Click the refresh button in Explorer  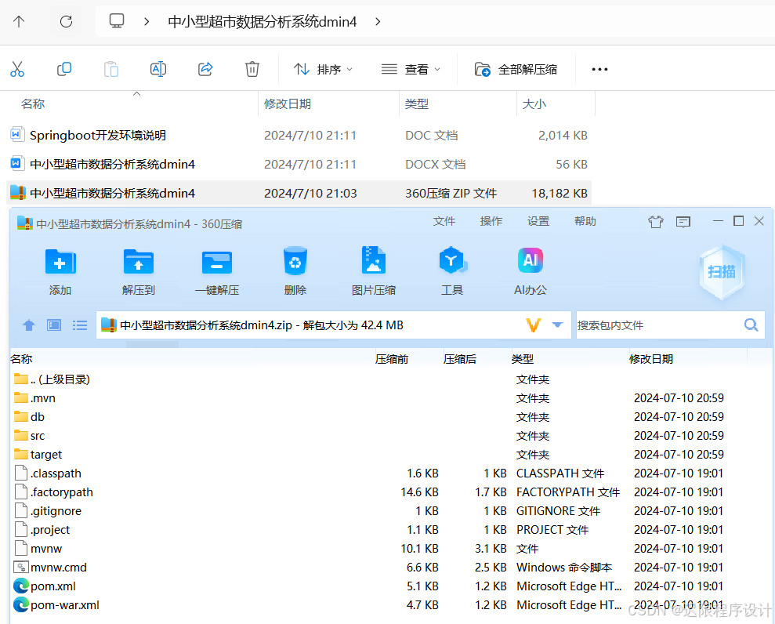pos(66,21)
